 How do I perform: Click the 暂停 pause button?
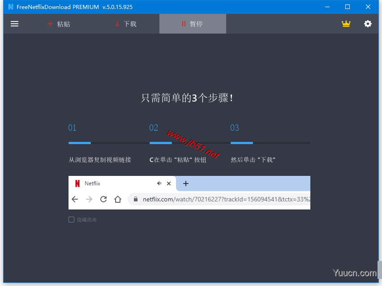[x=193, y=24]
